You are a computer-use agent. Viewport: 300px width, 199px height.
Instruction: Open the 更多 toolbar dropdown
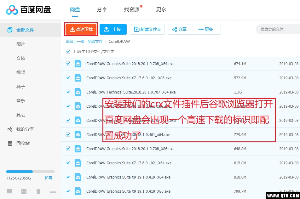(205, 29)
